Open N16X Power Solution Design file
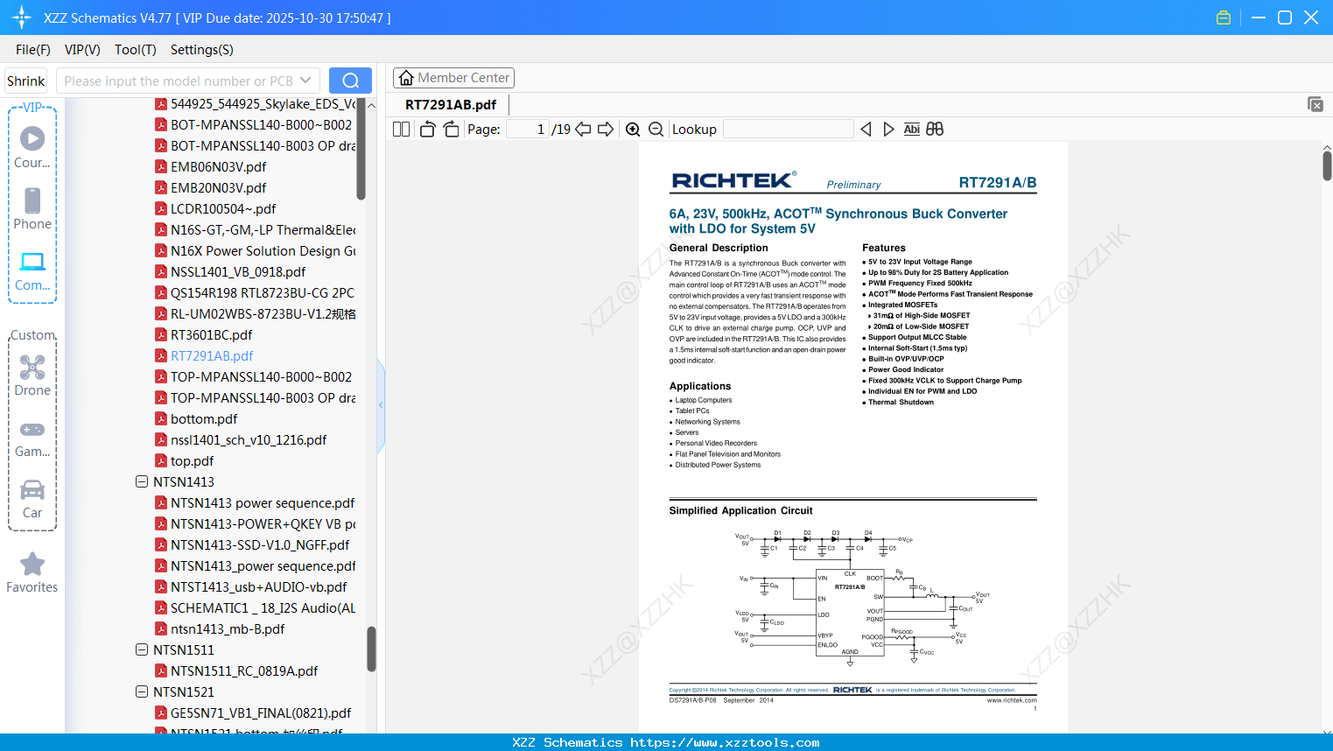The image size is (1333, 751). point(263,250)
